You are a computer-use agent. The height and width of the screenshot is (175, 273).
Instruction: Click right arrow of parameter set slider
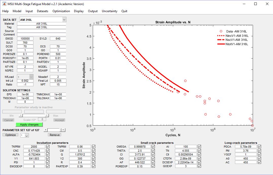(x=63, y=130)
